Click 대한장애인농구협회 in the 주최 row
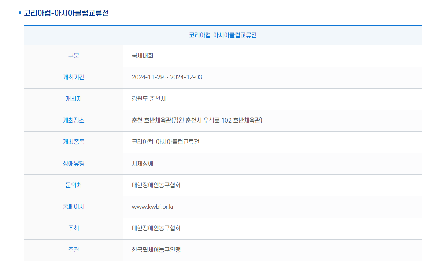Screen dimensions: 441x263 point(156,228)
